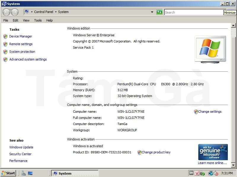Click shield icon beside Change product key
237x177 pixels.
point(139,153)
